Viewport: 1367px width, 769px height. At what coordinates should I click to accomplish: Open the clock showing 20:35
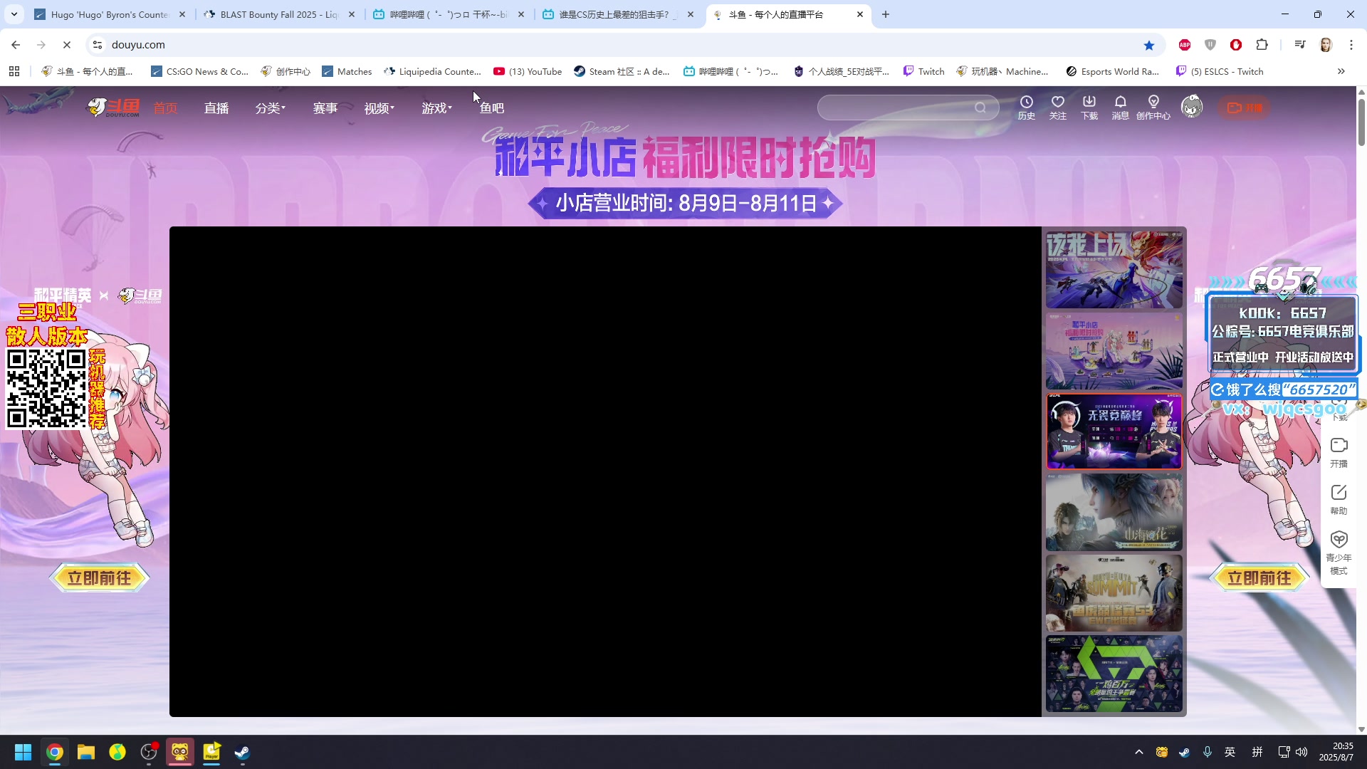[x=1336, y=752]
